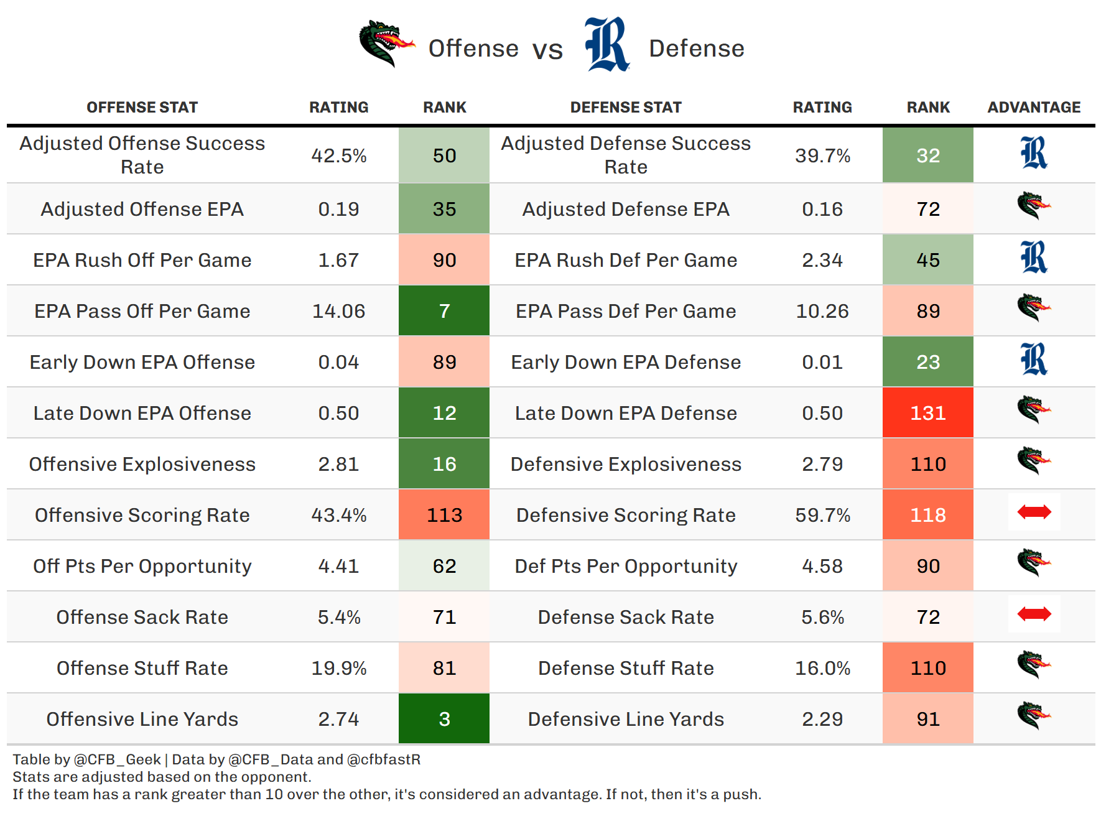Click the red push arrow in Sack Rate row
Screen dimensions: 1101x816
(x=1034, y=614)
